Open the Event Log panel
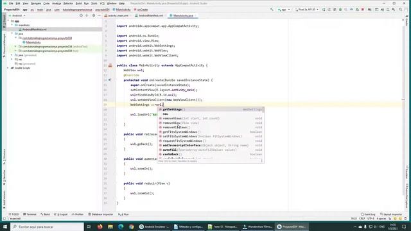 pyautogui.click(x=368, y=214)
